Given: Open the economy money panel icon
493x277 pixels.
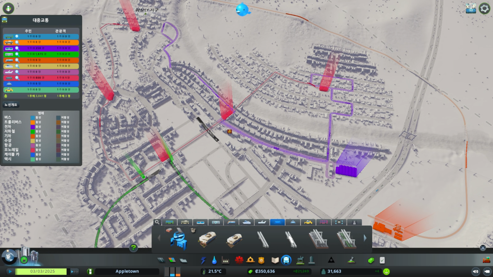Looking at the screenshot, I should [371, 261].
